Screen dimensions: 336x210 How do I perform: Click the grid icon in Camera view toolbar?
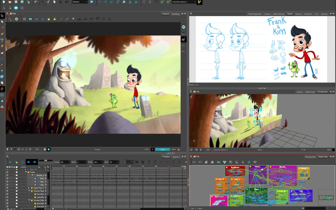coord(24,19)
